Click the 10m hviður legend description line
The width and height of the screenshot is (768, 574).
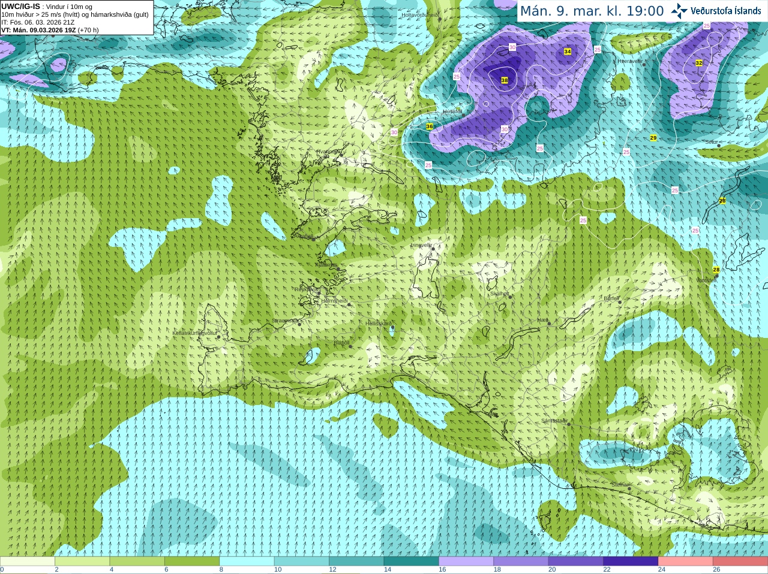75,14
